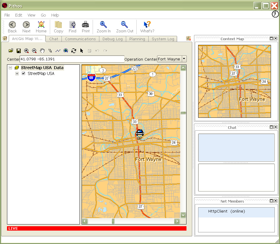The image size is (280, 244).
Task: Select the arrow pointer tool
Action: point(82,51)
